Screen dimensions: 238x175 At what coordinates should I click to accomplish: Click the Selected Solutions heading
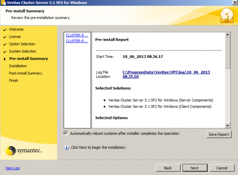113,88
